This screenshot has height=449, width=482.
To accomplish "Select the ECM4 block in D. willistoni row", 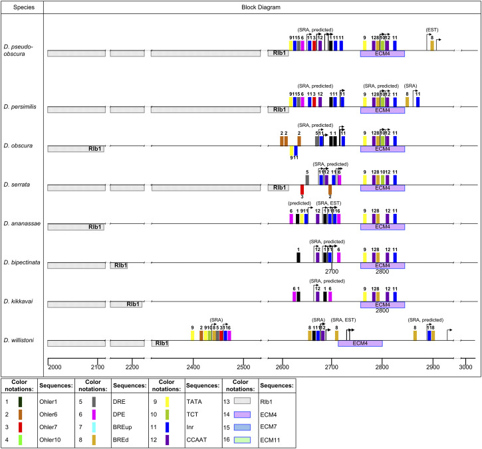I will coord(360,343).
